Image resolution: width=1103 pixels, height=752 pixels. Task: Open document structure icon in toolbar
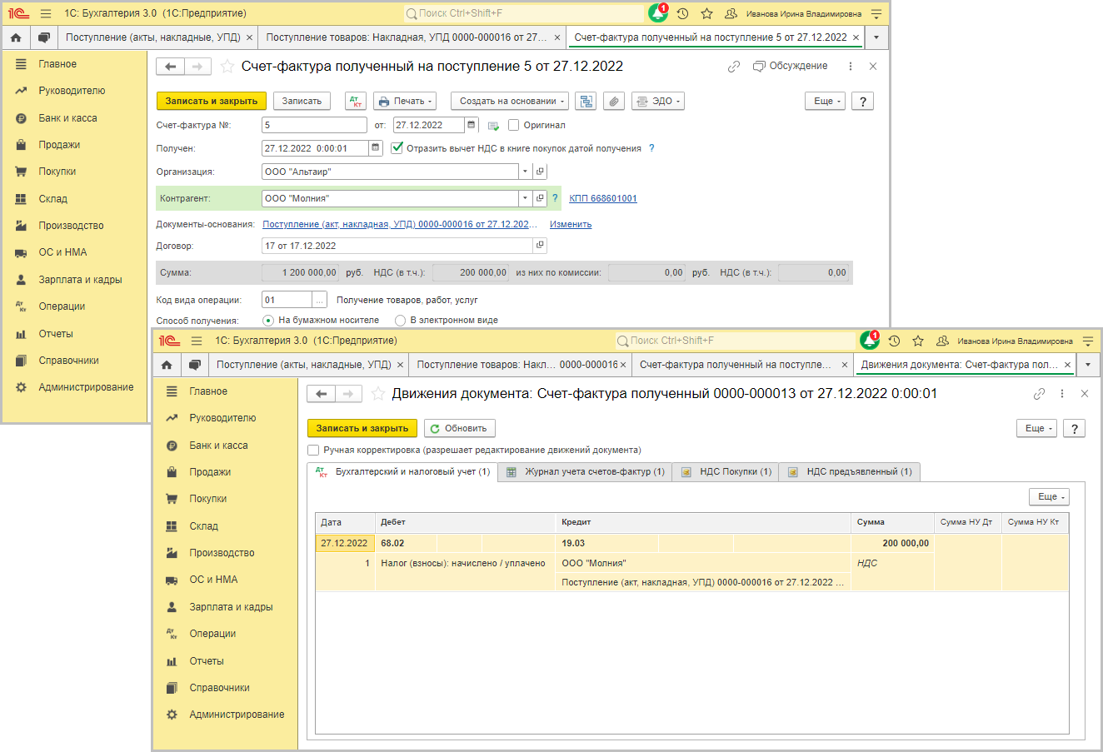click(586, 101)
